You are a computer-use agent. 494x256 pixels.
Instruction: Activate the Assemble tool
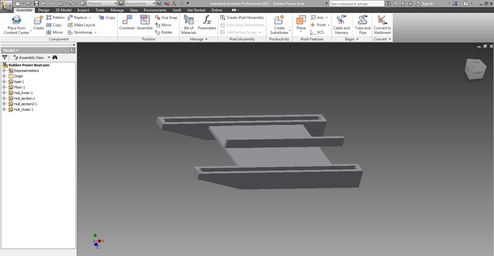[145, 23]
